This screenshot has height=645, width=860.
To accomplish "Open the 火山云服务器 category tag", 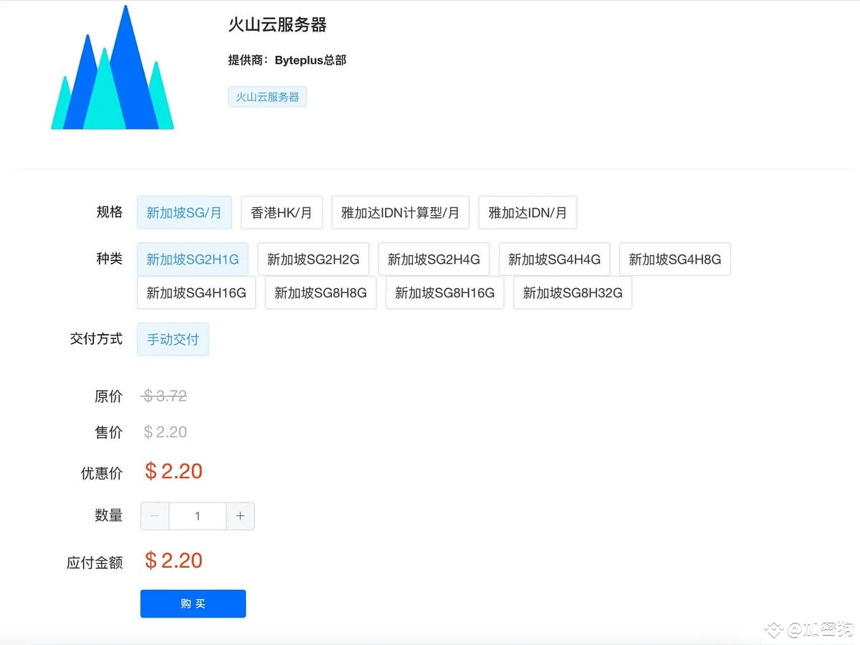I will point(267,97).
